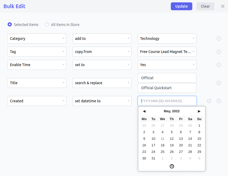Pick day 10 in calendar

click(x=153, y=139)
